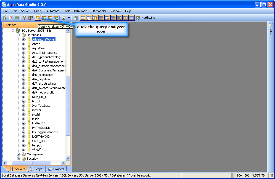
Task: Click the Register Server icon with sparkle
Action: (x=5, y=18)
